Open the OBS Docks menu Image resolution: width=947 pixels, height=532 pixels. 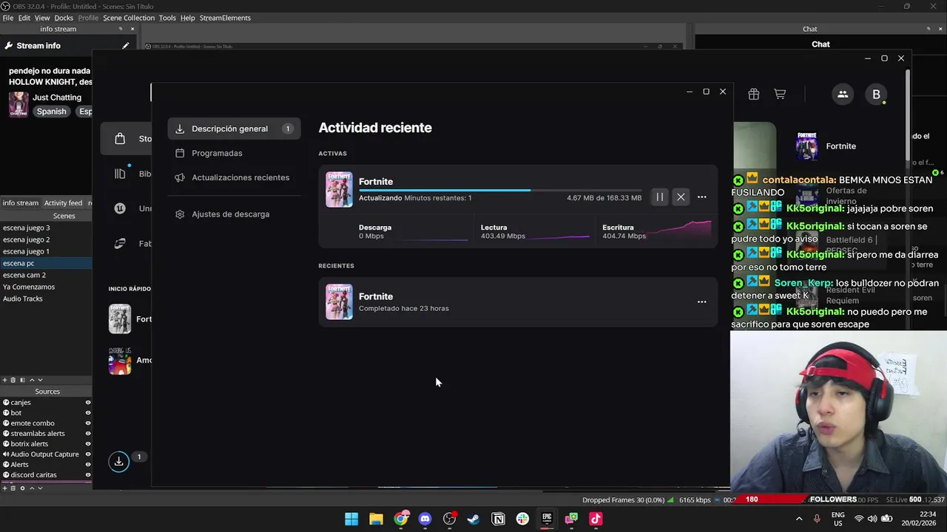point(64,18)
